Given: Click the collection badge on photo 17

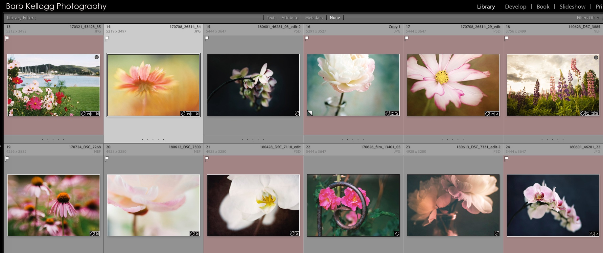Looking at the screenshot, I should click(x=492, y=114).
